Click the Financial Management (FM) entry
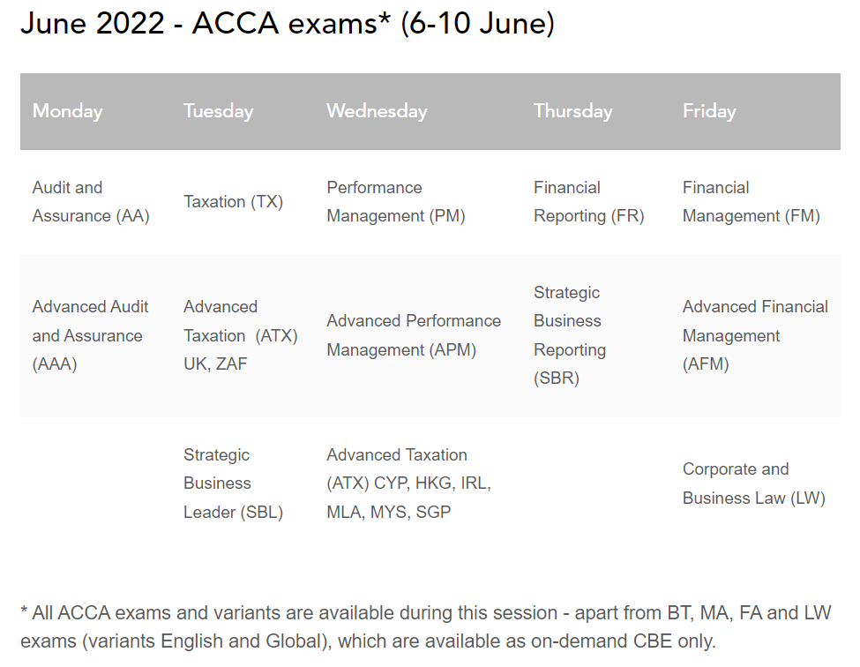This screenshot has height=667, width=860. 751,202
